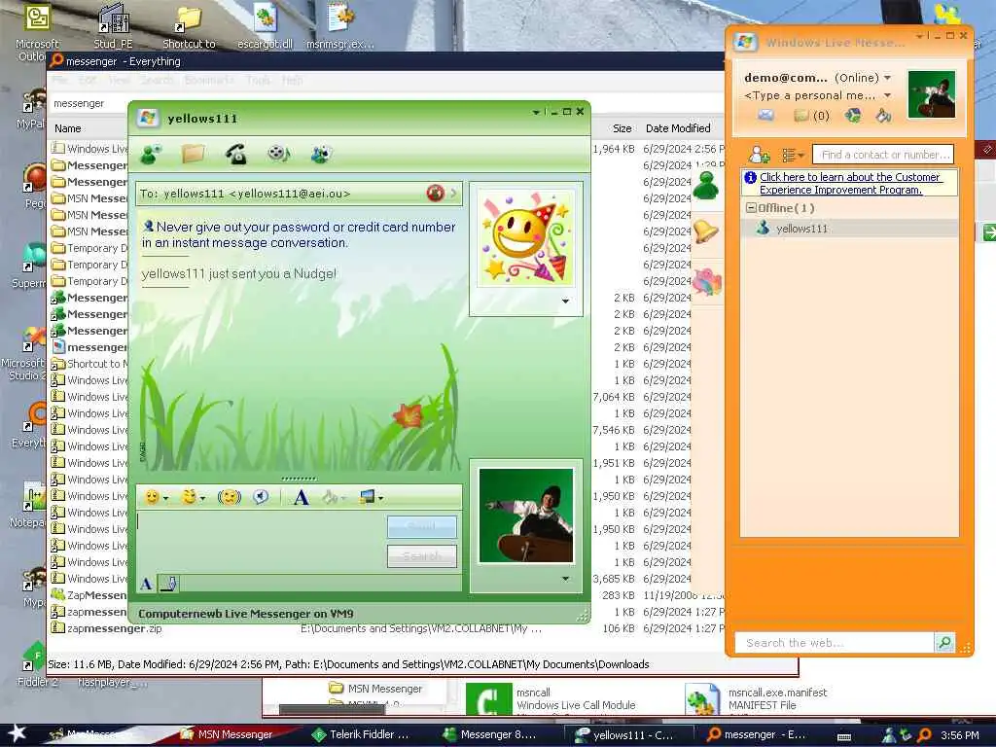Click the Search the web field
Viewport: 996px width, 747px height.
(x=834, y=643)
